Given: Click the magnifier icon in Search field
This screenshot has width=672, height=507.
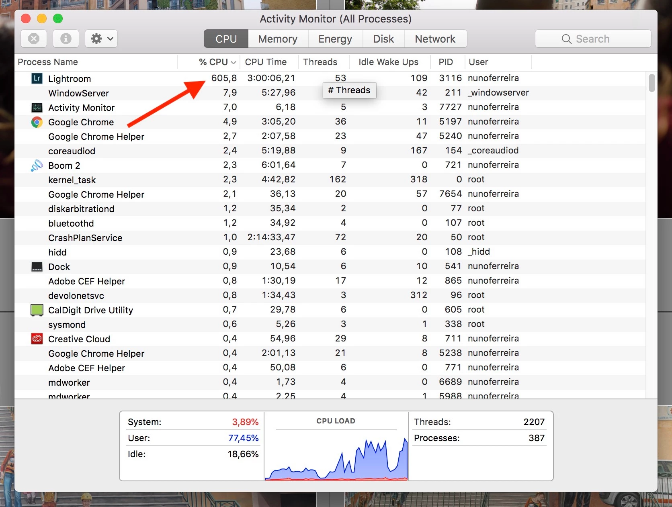Looking at the screenshot, I should (x=567, y=39).
